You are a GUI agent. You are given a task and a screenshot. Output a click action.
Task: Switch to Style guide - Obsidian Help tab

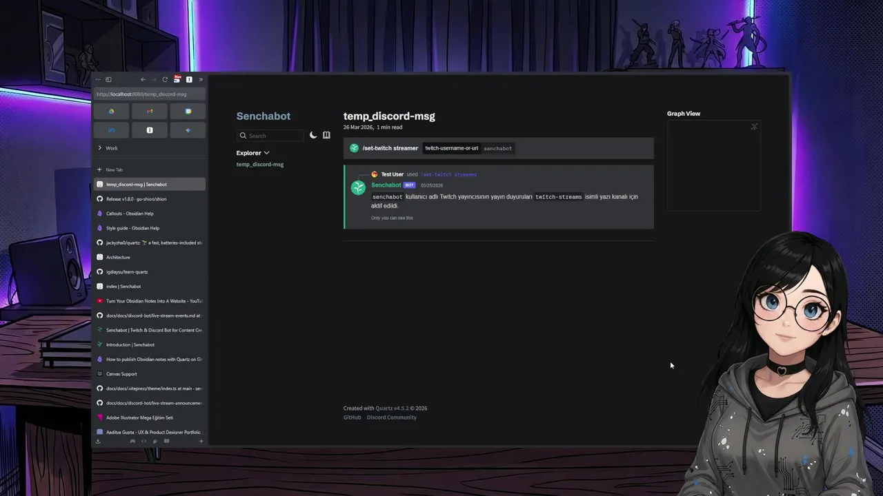coord(150,228)
